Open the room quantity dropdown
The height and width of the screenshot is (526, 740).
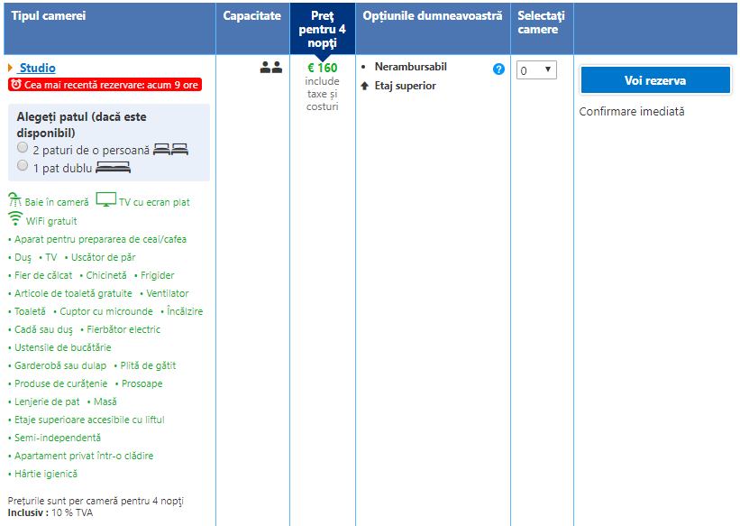(536, 70)
